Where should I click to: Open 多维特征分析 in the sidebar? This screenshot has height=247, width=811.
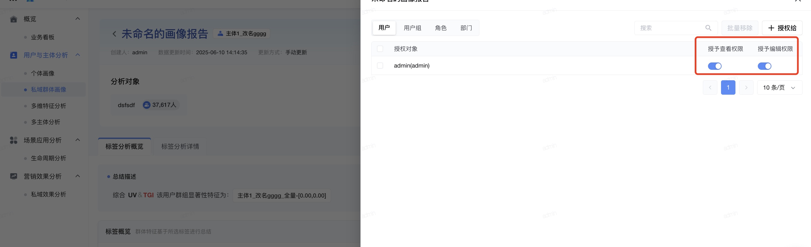(x=48, y=106)
